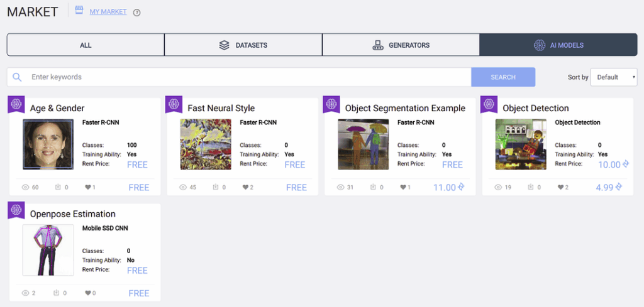Click the heart icon on Fast Neural Style card
The image size is (644, 307).
(x=245, y=188)
